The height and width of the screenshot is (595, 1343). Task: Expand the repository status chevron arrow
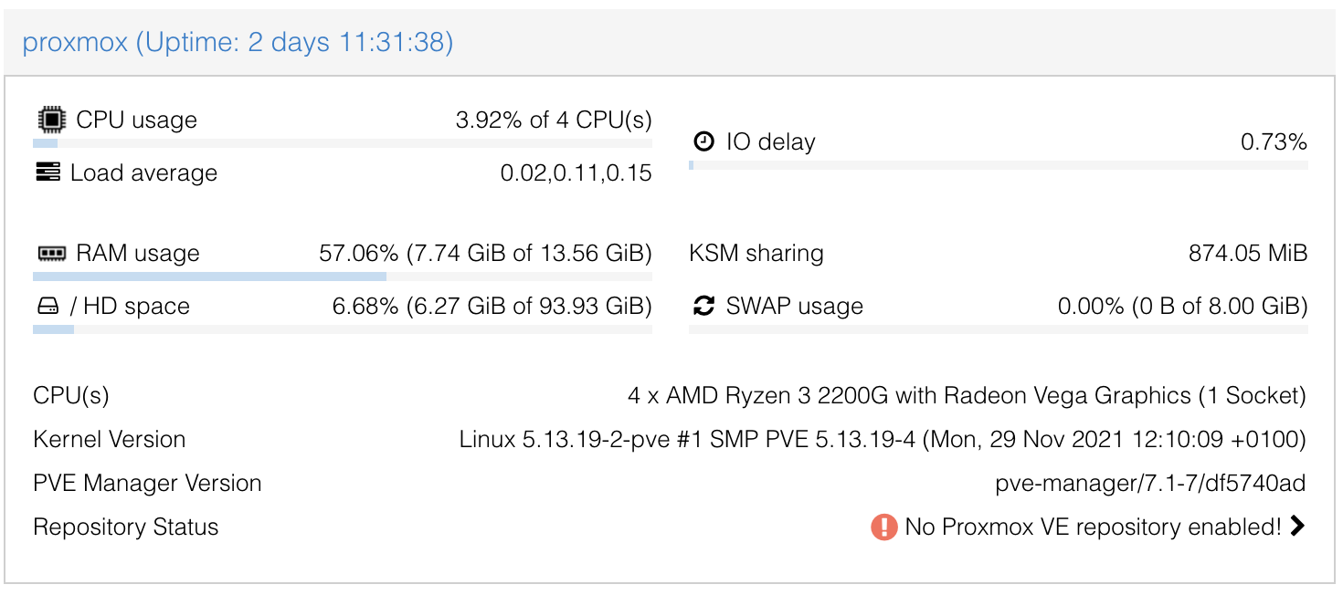pyautogui.click(x=1297, y=526)
